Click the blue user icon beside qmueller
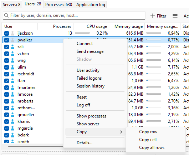Viewport: 189px width, 155px height. pos(12,115)
